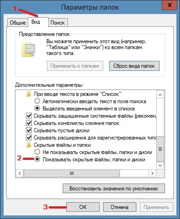Viewport: 180px width, 219px height.
Task: Toggle Скрывать расширения для зарегистрированных типов
Action: [29, 138]
